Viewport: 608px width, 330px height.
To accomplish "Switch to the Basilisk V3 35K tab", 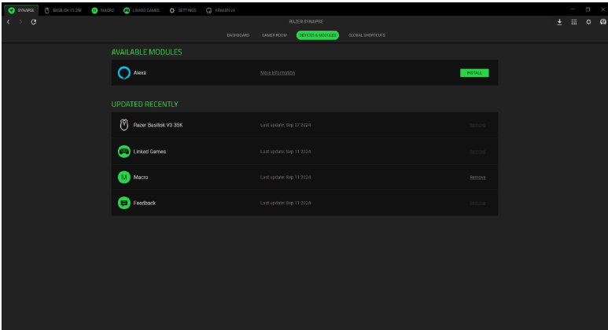I will coord(63,10).
